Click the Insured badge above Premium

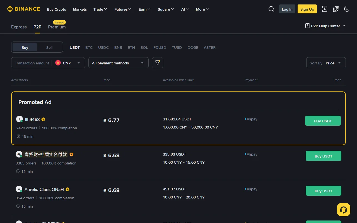pos(59,22)
